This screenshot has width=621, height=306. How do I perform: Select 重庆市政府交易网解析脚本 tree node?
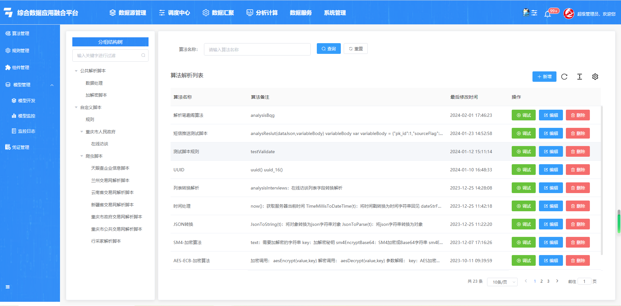click(x=117, y=217)
